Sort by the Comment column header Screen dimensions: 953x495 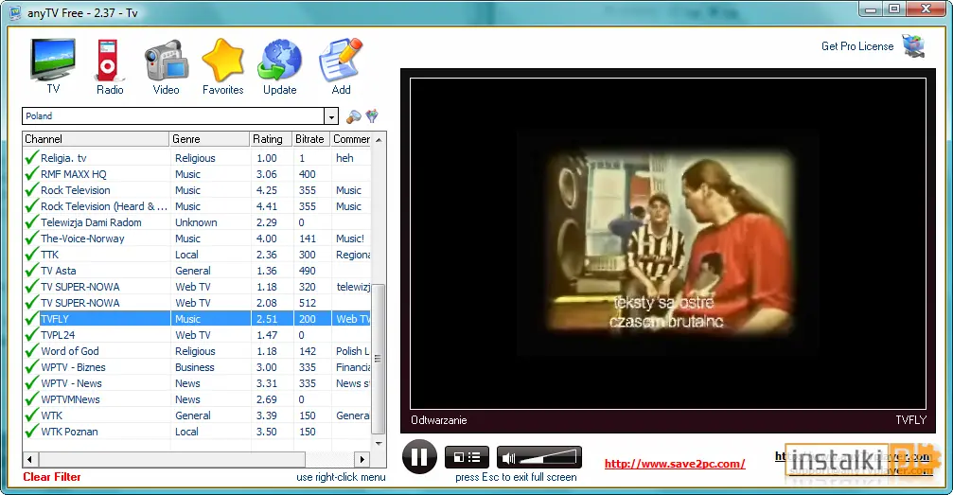click(351, 138)
